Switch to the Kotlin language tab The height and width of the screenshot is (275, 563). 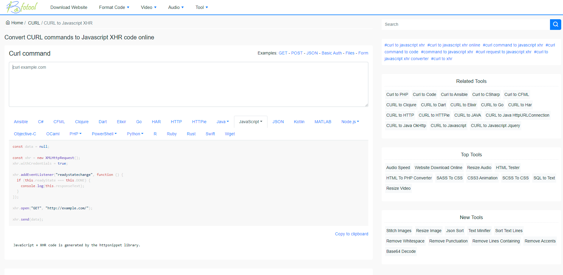click(x=299, y=121)
